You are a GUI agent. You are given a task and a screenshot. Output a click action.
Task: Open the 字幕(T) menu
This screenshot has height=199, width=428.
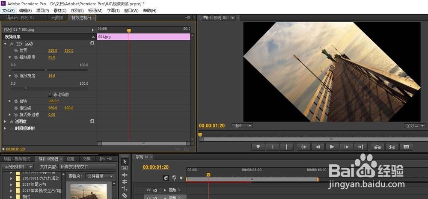(113, 11)
